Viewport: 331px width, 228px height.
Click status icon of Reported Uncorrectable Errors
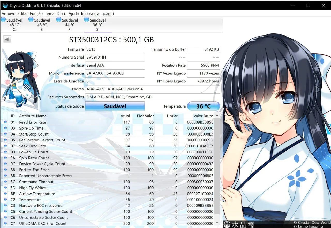(6, 176)
